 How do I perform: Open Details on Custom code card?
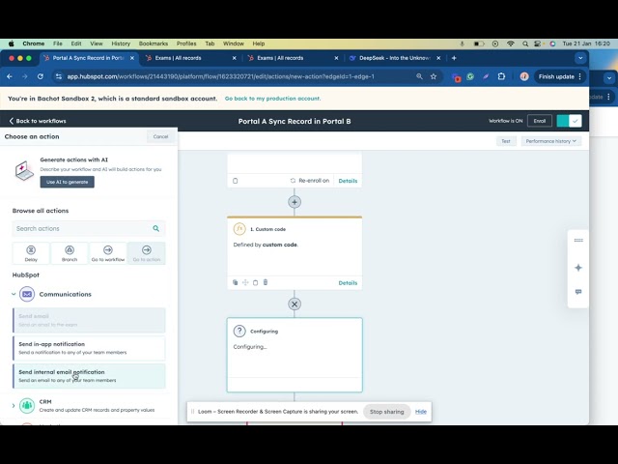[348, 283]
